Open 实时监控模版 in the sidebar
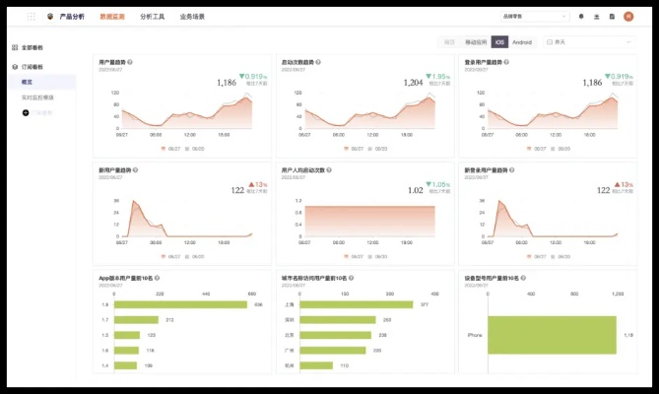The image size is (659, 394). (x=37, y=98)
